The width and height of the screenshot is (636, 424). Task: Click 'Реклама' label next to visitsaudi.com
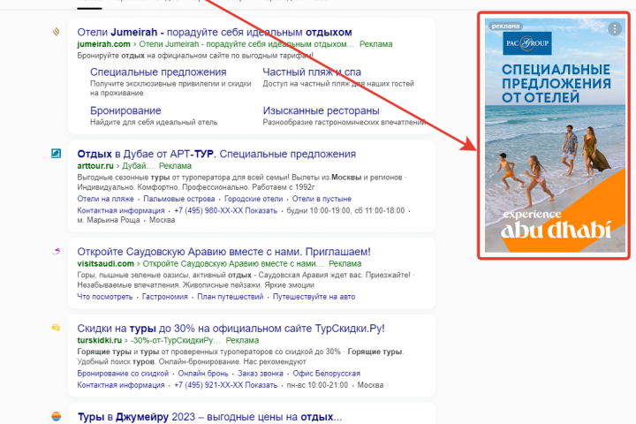(344, 263)
